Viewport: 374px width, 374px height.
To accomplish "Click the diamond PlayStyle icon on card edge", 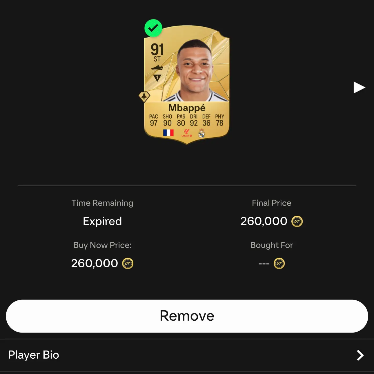I will coord(144,96).
